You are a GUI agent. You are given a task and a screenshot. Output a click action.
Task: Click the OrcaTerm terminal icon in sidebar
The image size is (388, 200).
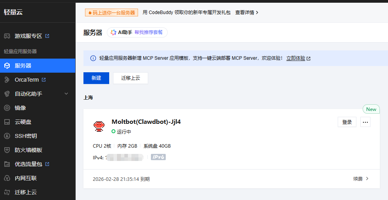point(7,80)
